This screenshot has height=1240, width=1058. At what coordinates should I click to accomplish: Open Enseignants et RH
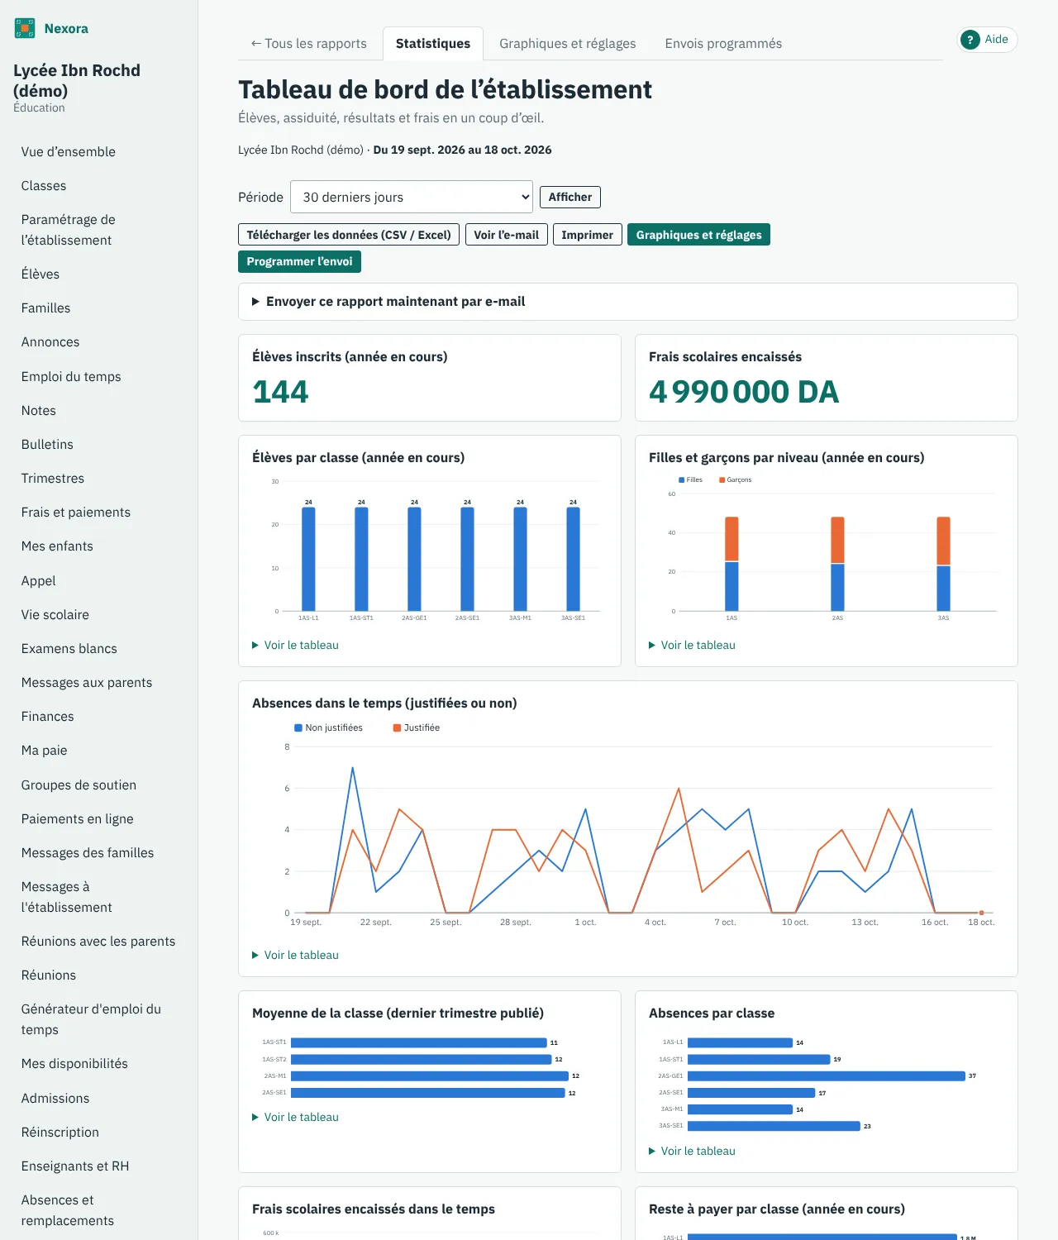click(75, 1166)
